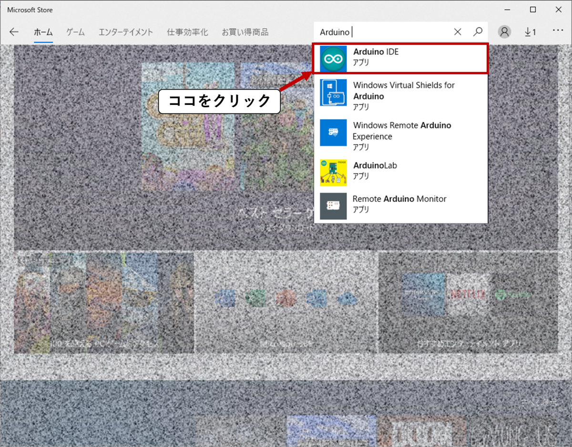Choose the ArduinoLab suggestion
This screenshot has height=447, width=572.
[x=401, y=173]
